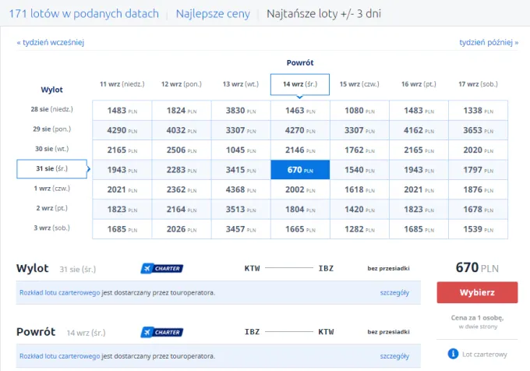Click the info icon beside Lot czarterowy
Screen dimensions: 530x371
pyautogui.click(x=452, y=355)
